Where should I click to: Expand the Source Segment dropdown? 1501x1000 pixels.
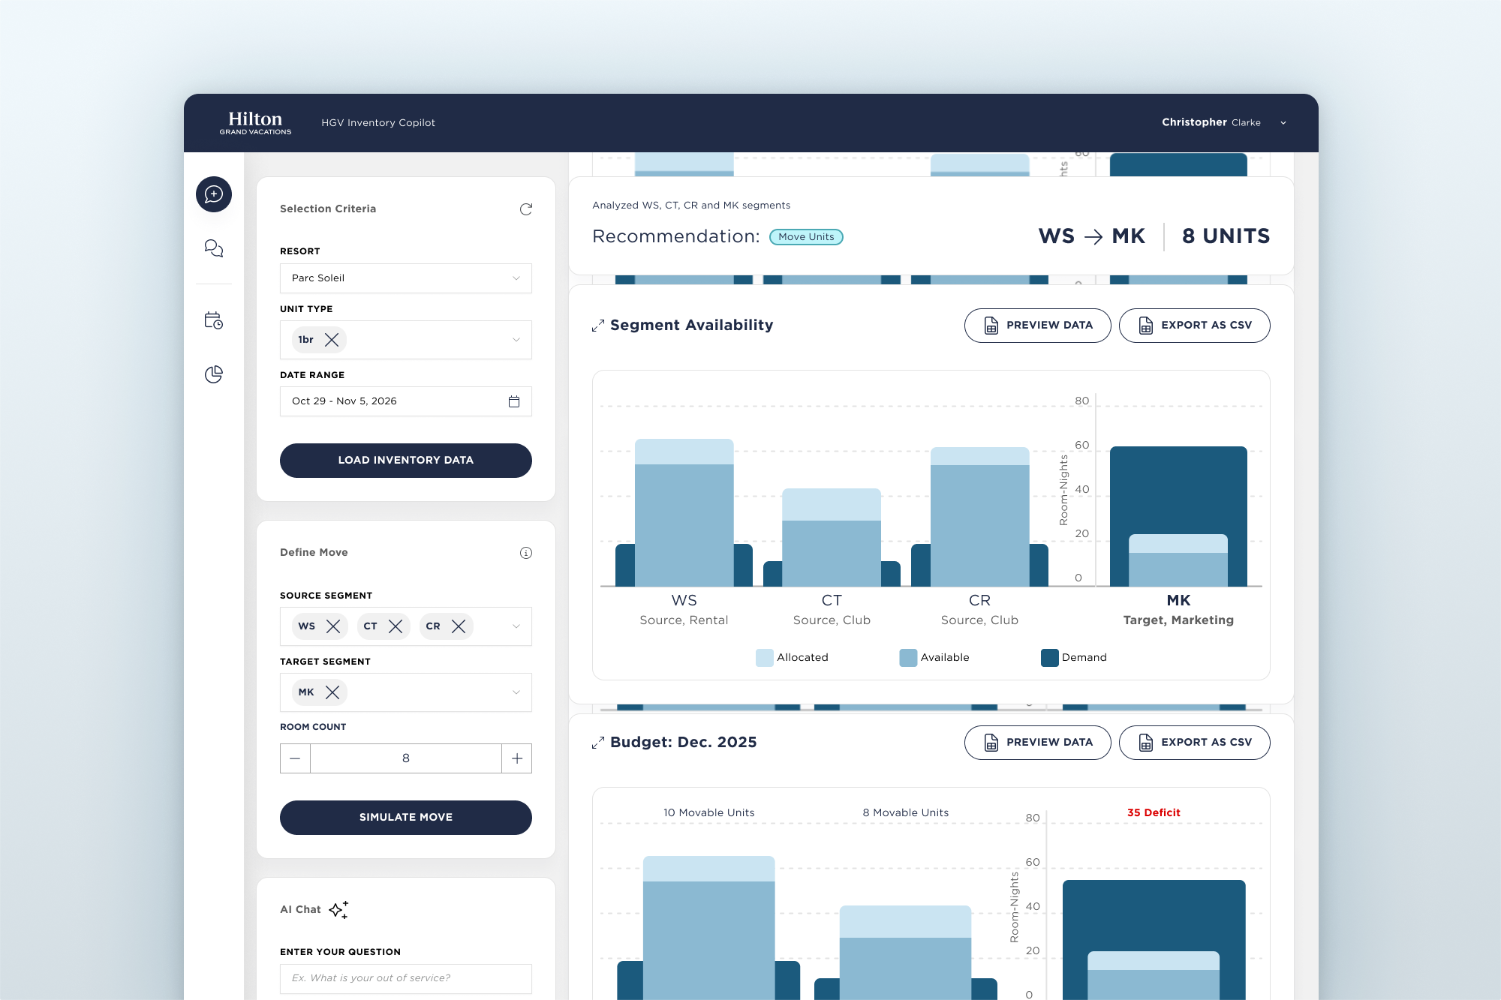tap(516, 626)
